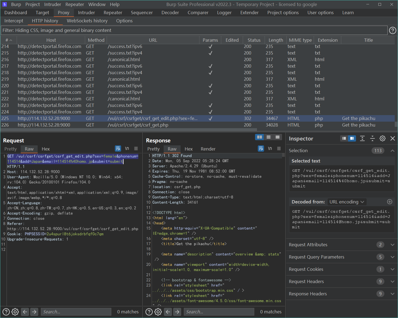
Task: Click the history table horizontal scrollbar
Action: [129, 130]
